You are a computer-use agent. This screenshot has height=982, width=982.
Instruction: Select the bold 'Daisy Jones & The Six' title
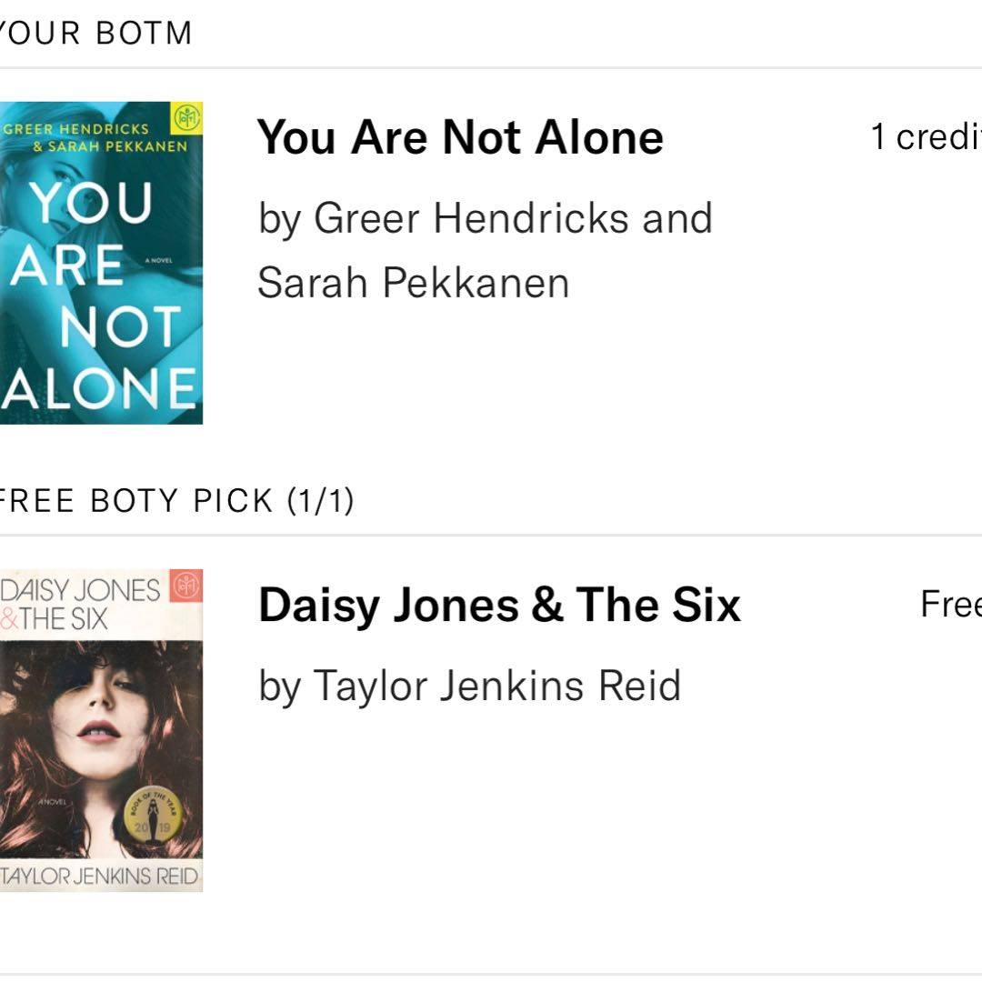click(499, 606)
